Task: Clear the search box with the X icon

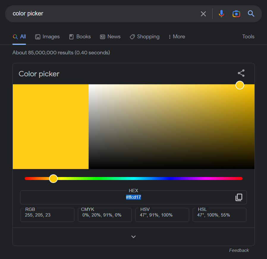Action: pos(203,14)
